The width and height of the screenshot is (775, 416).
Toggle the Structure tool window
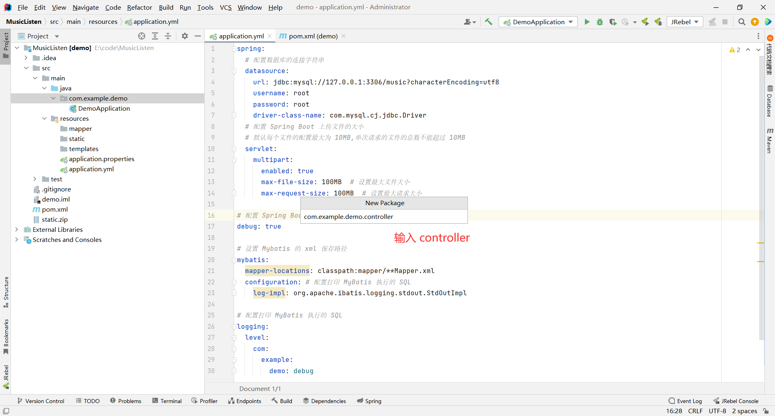point(6,292)
